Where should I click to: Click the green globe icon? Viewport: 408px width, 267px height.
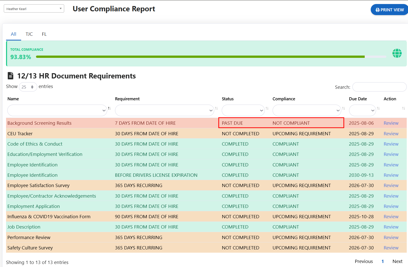(397, 53)
